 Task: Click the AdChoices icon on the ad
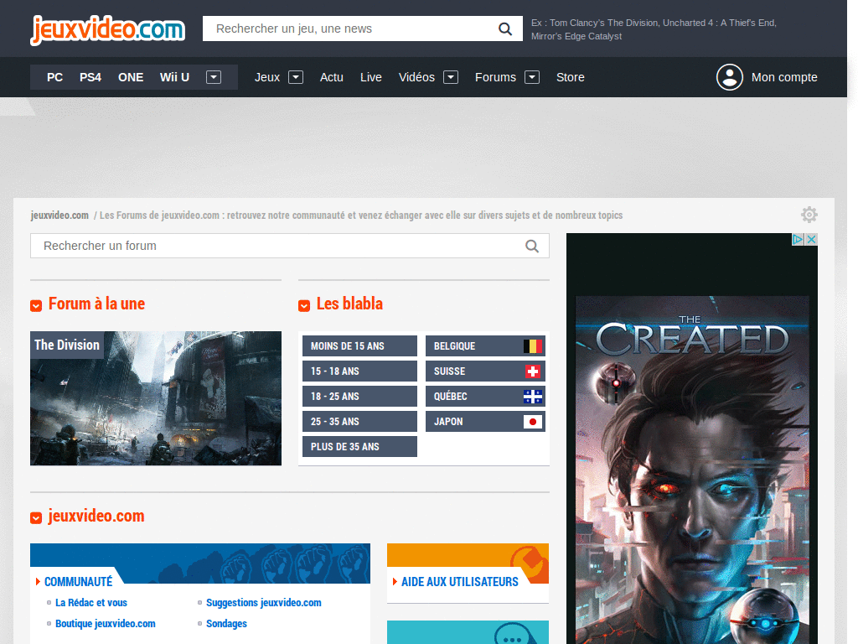(x=798, y=239)
